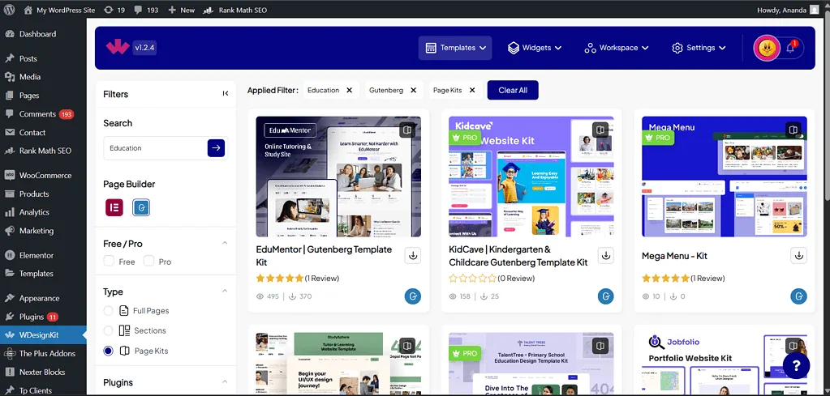The image size is (830, 396).
Task: Select the Elementor page builder icon
Action: click(x=114, y=207)
